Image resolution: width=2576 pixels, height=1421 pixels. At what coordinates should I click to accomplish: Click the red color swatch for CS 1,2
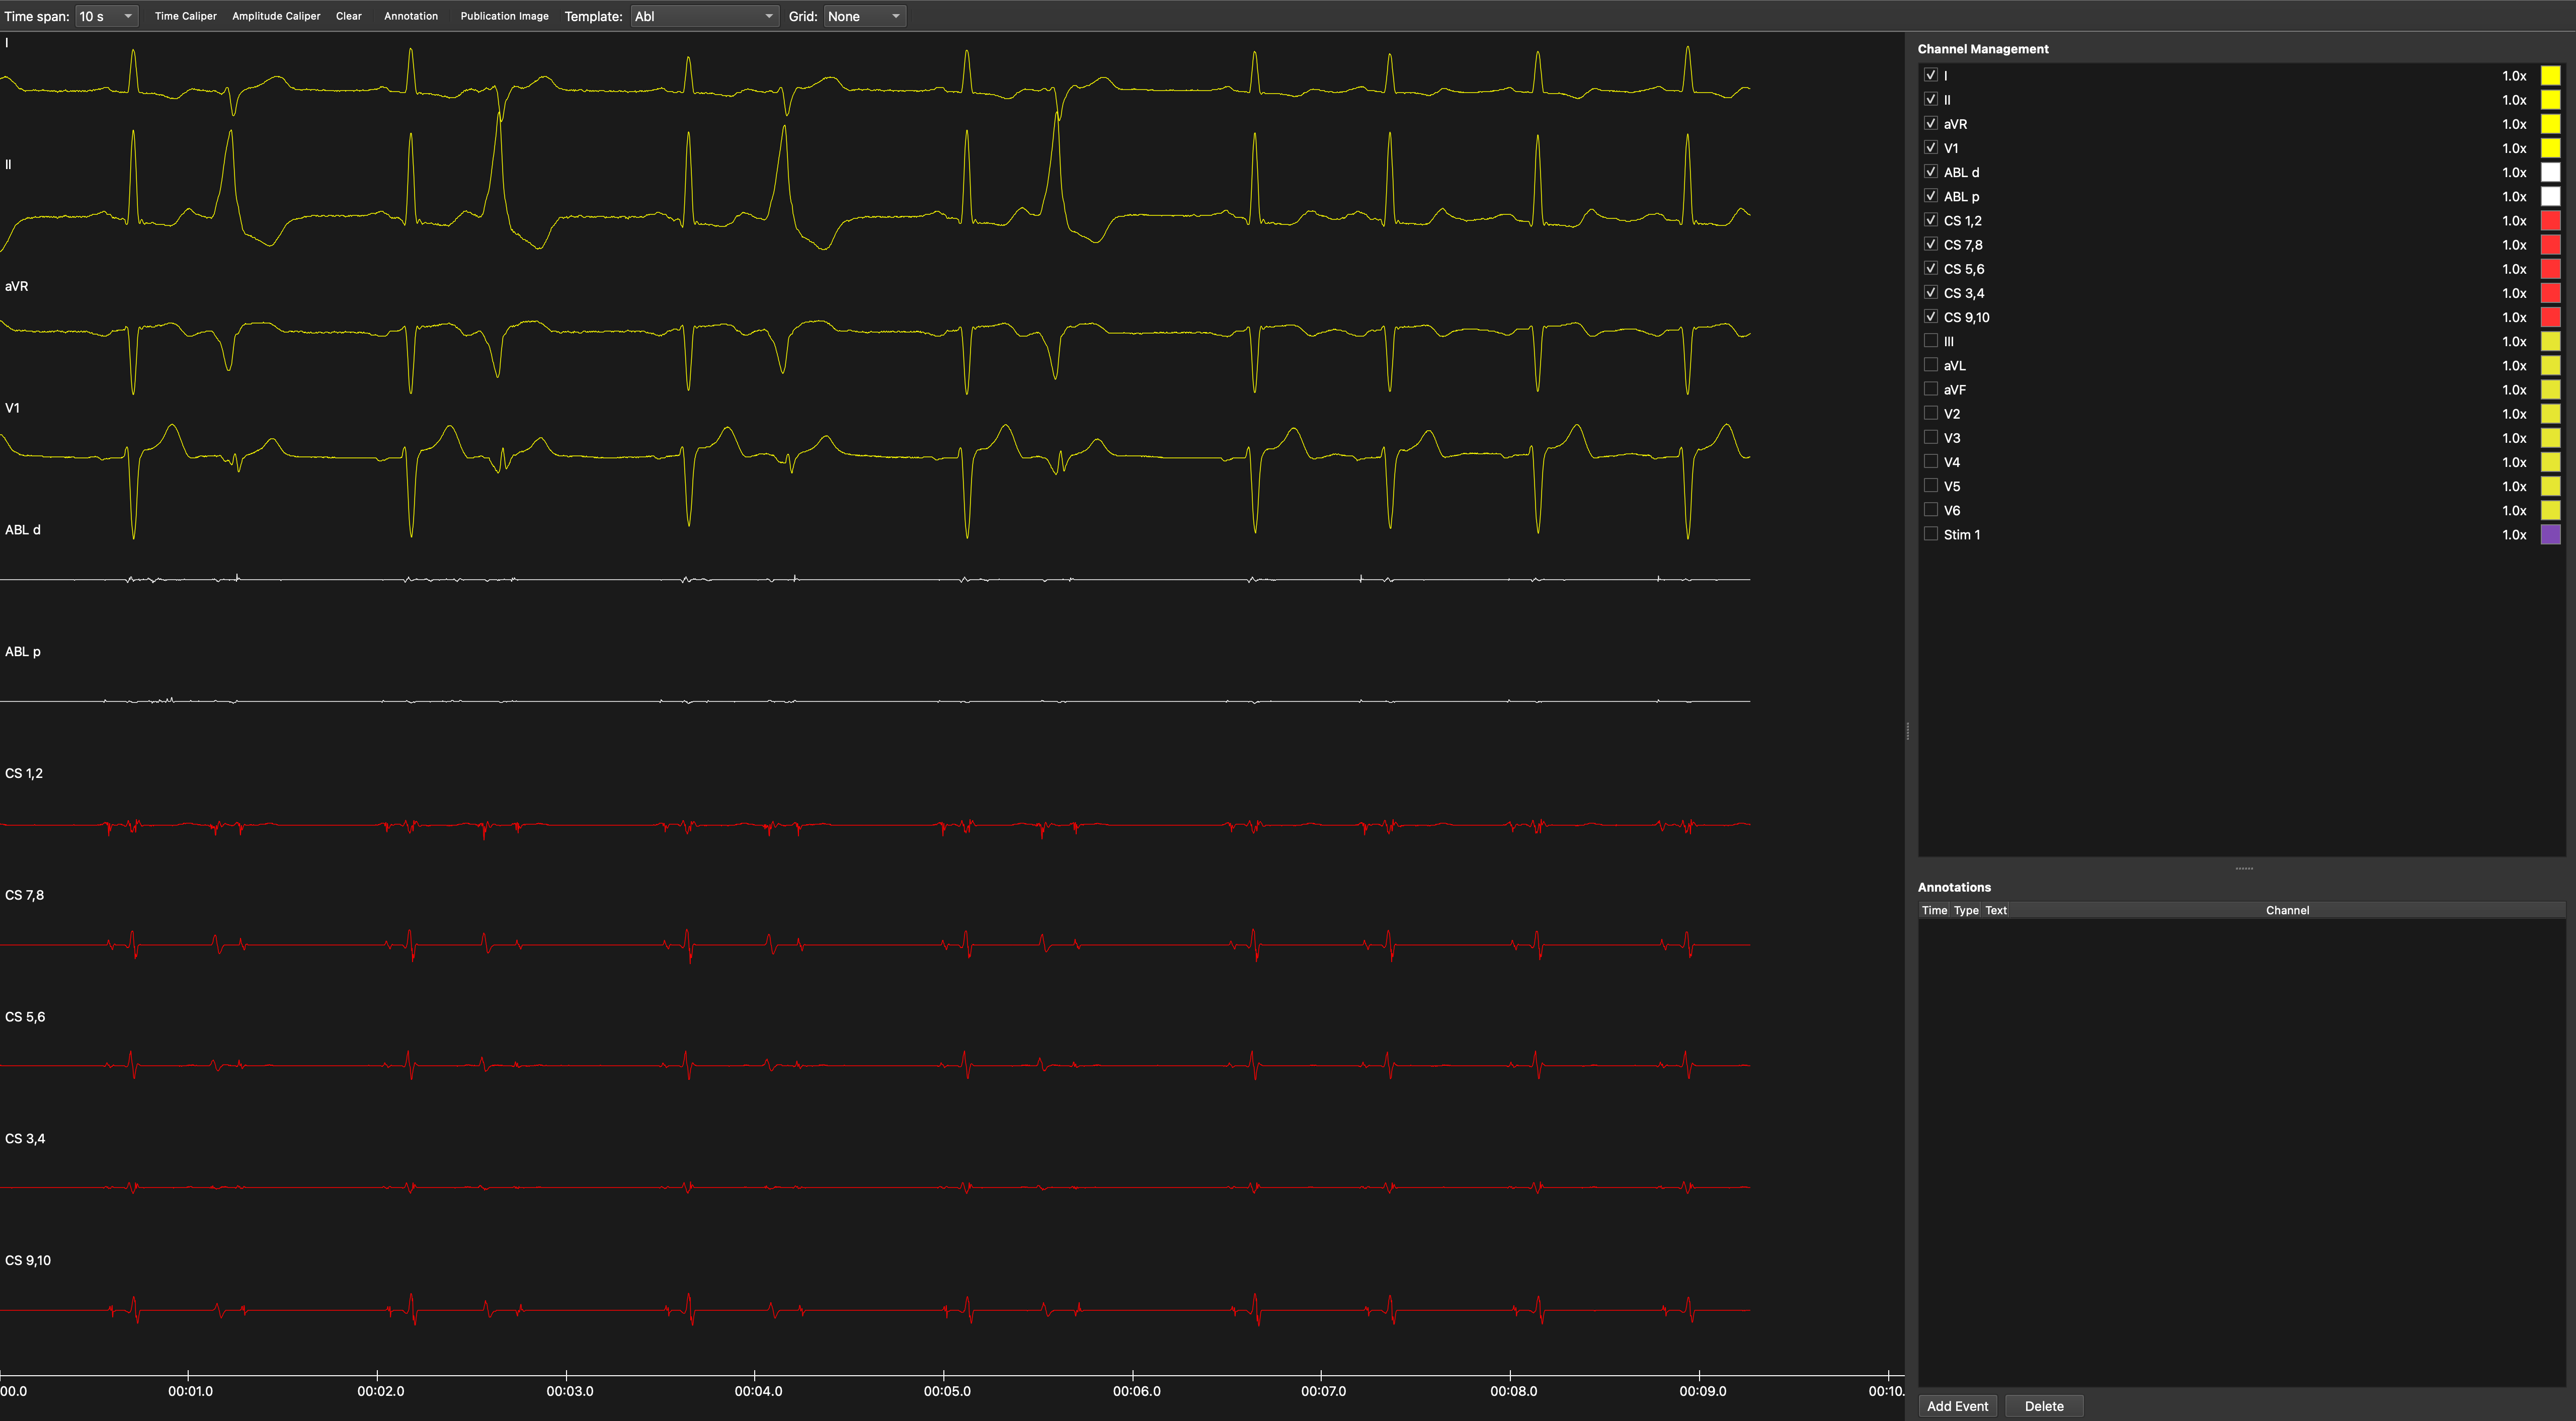pos(2550,220)
